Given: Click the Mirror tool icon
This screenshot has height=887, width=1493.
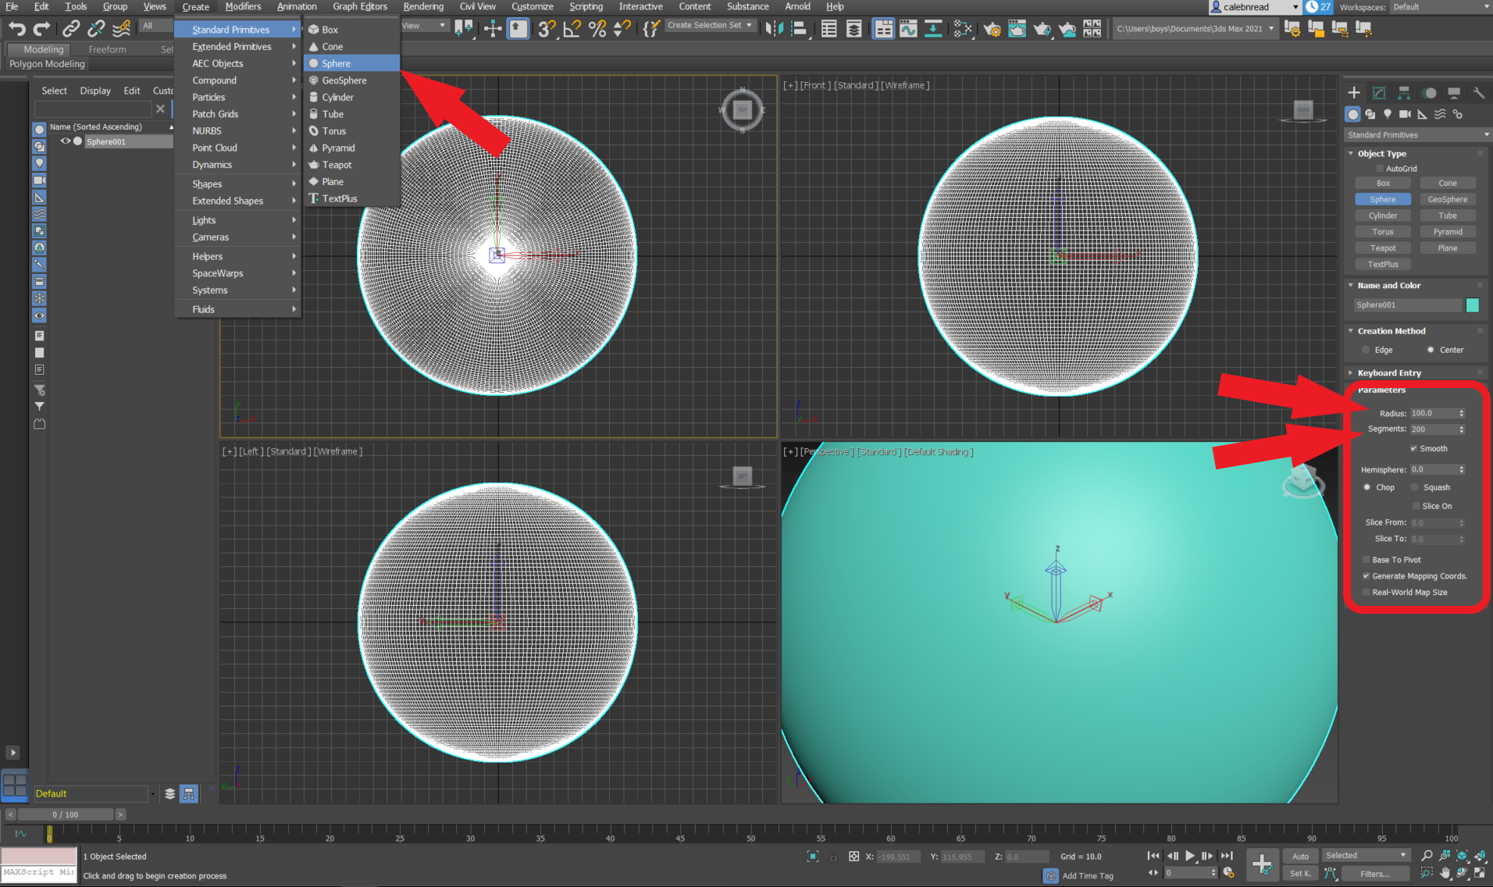Looking at the screenshot, I should [x=774, y=29].
